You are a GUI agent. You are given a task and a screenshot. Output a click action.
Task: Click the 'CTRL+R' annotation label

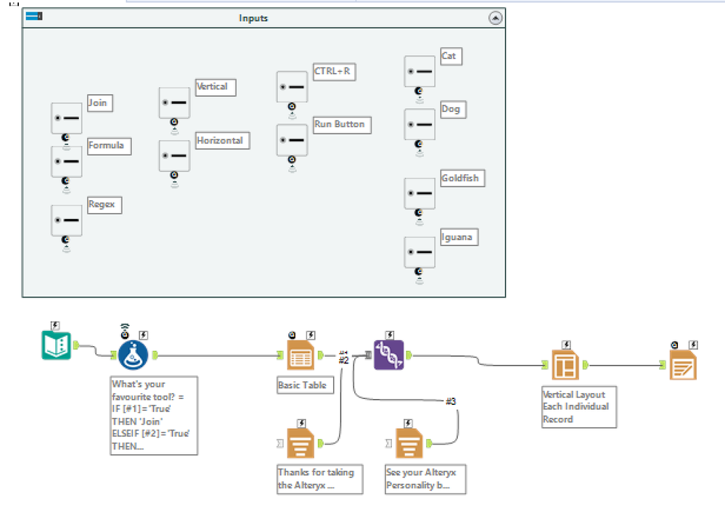[x=335, y=72]
